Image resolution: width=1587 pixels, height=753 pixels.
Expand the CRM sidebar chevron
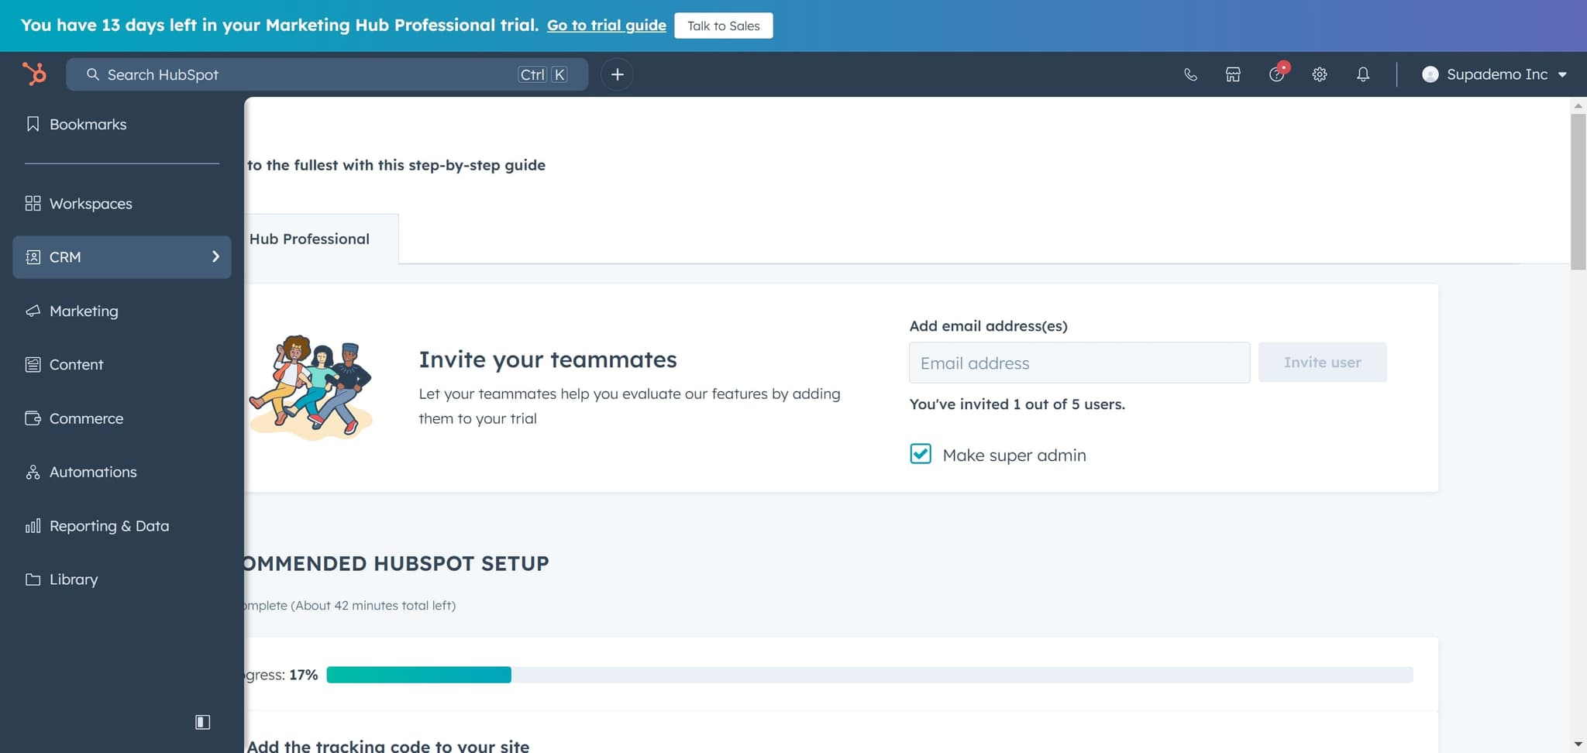[x=215, y=256]
